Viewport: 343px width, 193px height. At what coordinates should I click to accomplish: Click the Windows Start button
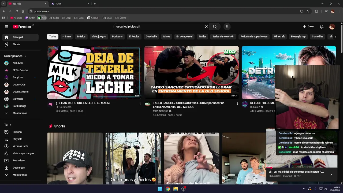(160, 189)
